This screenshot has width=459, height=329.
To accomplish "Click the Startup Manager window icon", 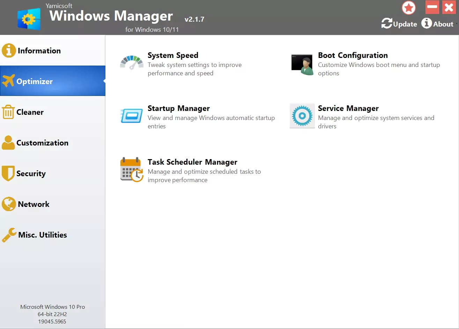I will 132,116.
